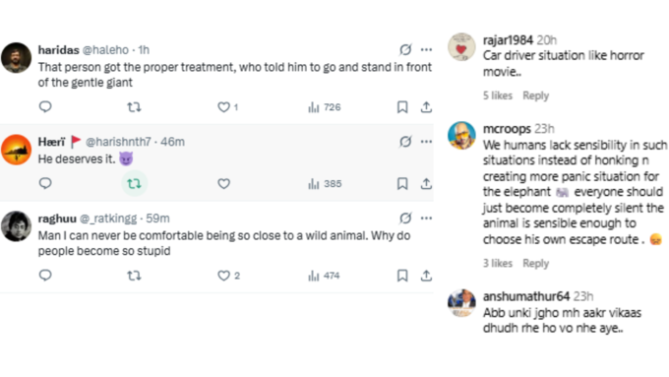This screenshot has height=377, width=669.
Task: Undo retweet on Hæri's tweet
Action: (134, 184)
